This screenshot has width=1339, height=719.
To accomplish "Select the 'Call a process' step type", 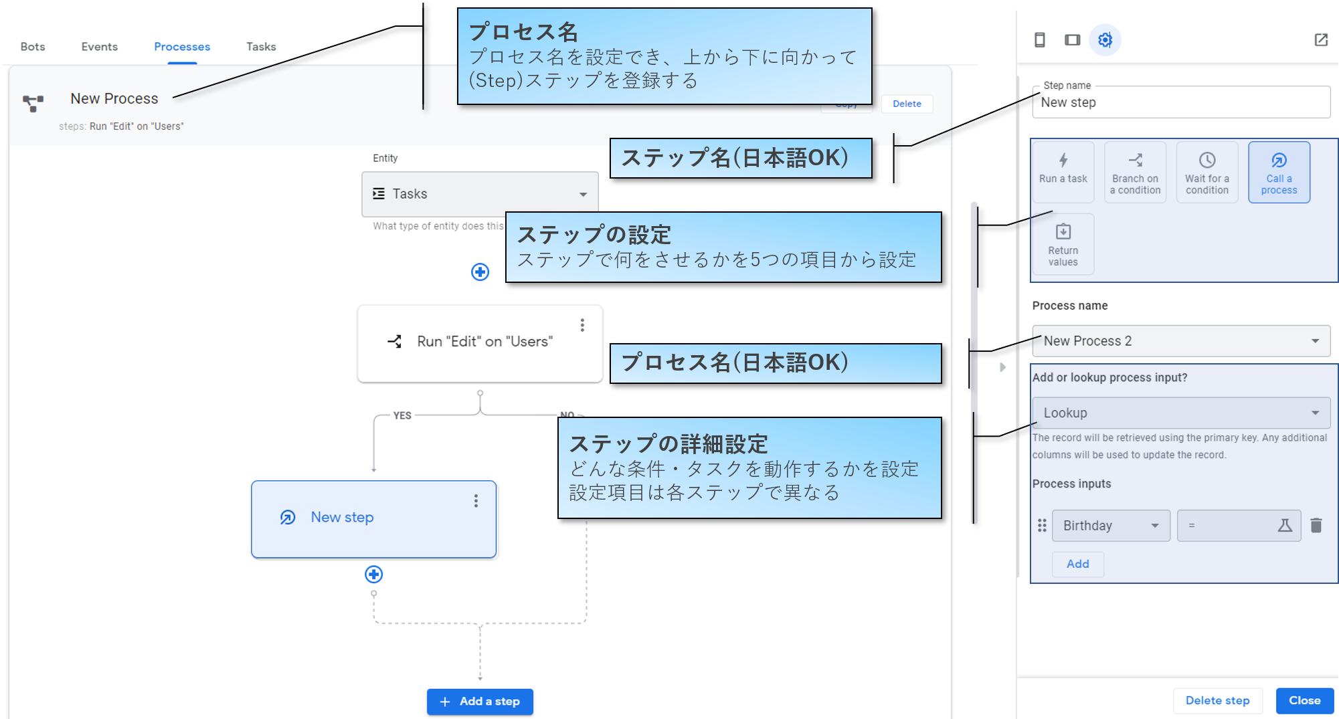I will click(1279, 172).
